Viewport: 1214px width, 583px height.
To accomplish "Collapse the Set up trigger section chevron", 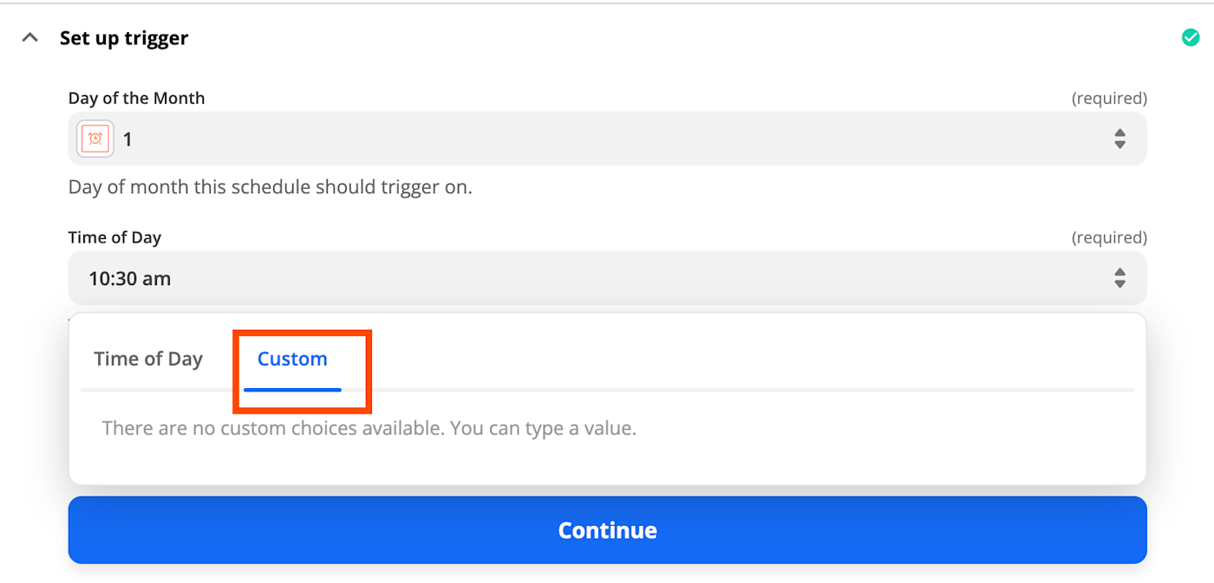I will click(30, 38).
